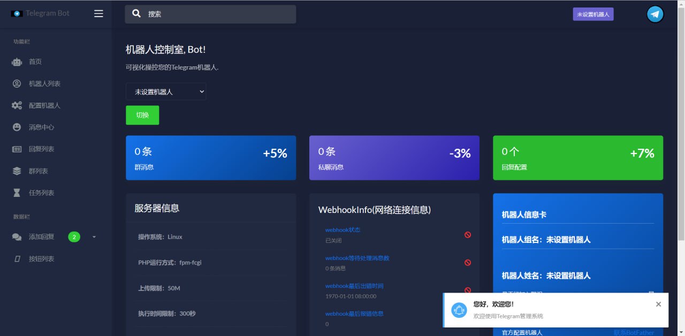Click the webhook最后报错信息 link
This screenshot has width=685, height=336.
click(x=354, y=314)
